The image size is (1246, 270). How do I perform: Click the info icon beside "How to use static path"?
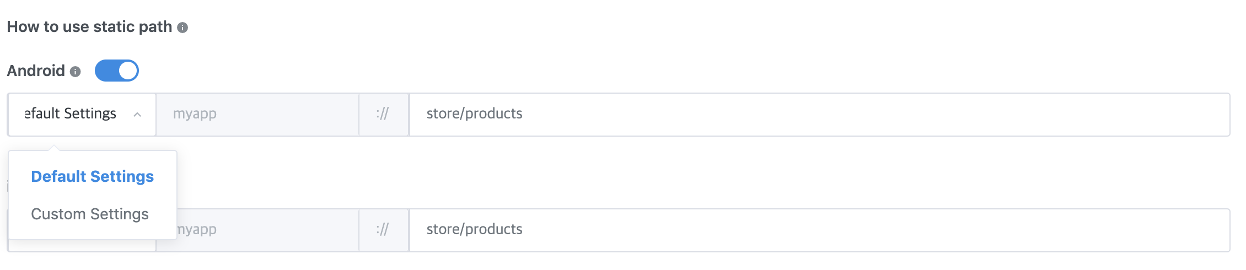click(x=182, y=28)
